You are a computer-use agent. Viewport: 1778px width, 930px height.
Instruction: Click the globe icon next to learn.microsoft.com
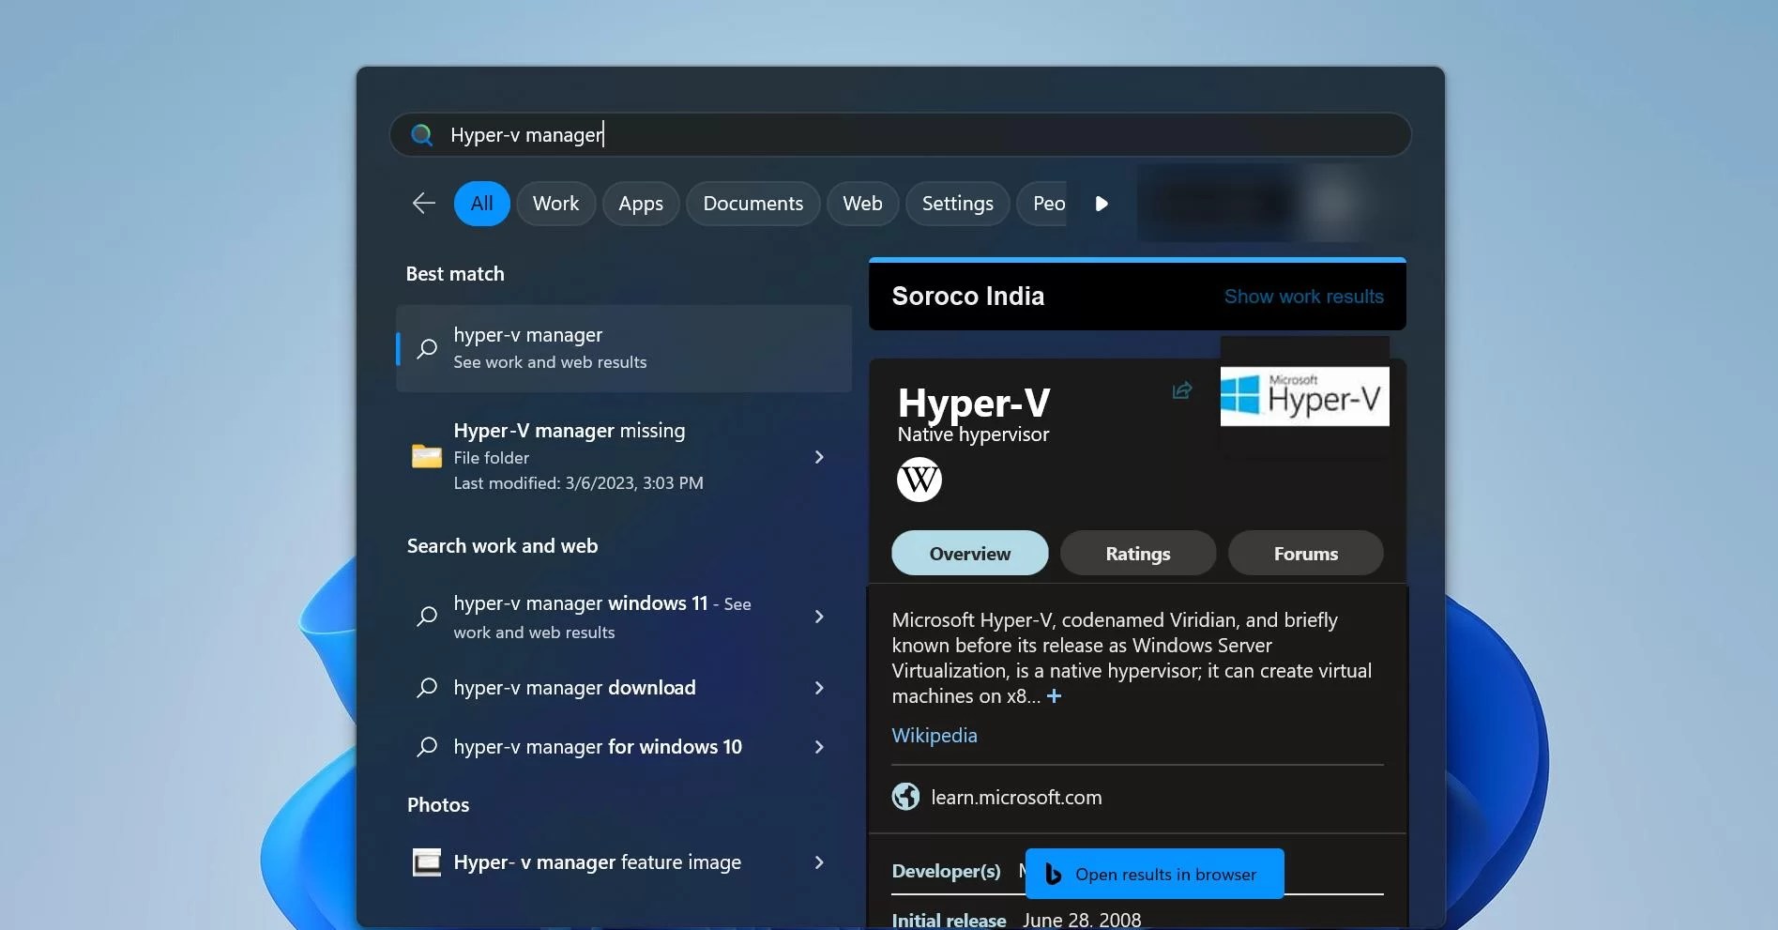click(x=905, y=797)
